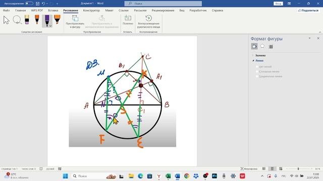This screenshot has width=323, height=181.
Task: Switch to Web Layout view icon
Action: tap(281, 169)
